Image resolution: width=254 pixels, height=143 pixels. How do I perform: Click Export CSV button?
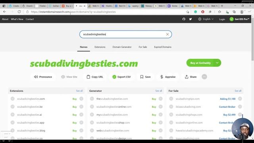click(x=121, y=77)
